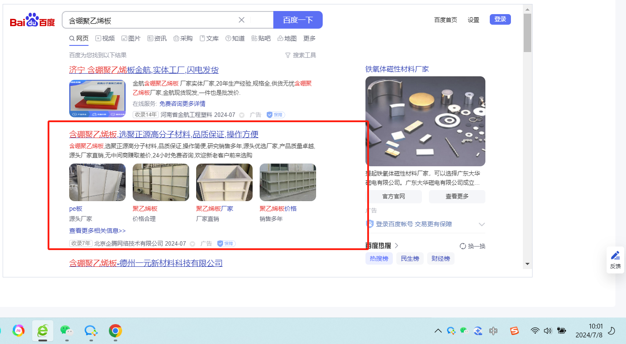Click the 反馈 feedback button

coord(615,260)
